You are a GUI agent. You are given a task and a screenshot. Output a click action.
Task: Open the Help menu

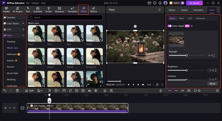43,3
